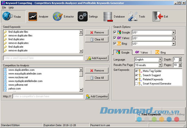Select www.easyduplicatefinder.com competitor
The height and width of the screenshot is (128, 187).
[25, 74]
